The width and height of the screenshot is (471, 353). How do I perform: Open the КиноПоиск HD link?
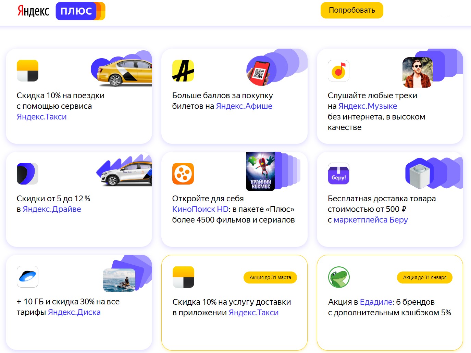click(x=200, y=209)
